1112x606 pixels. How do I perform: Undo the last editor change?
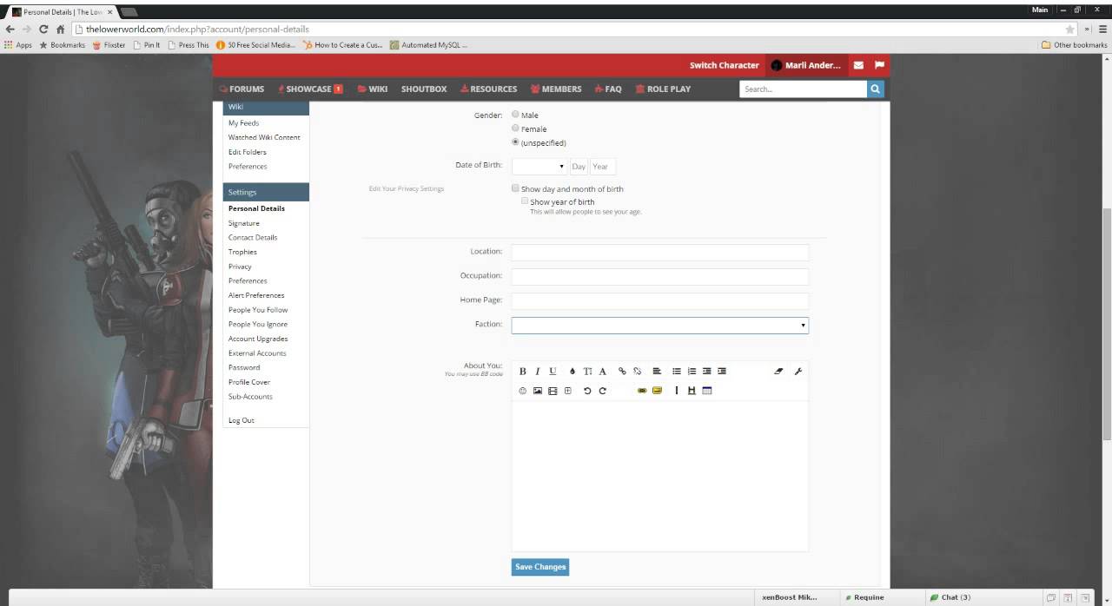click(x=587, y=391)
